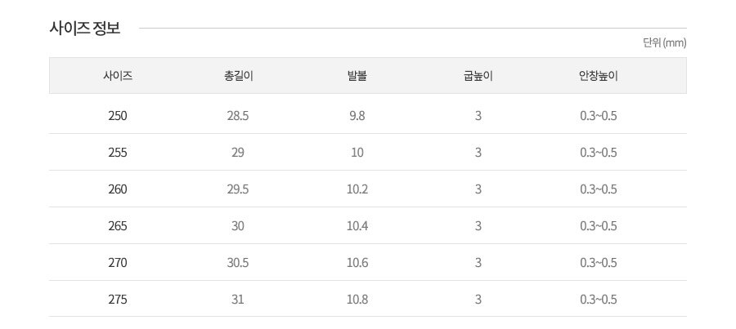736x329 pixels.
Task: Click the 사이즈 정보 heading
Action: (85, 28)
